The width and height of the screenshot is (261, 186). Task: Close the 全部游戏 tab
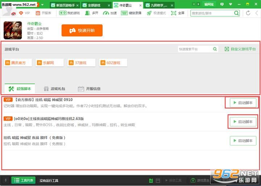point(109,5)
